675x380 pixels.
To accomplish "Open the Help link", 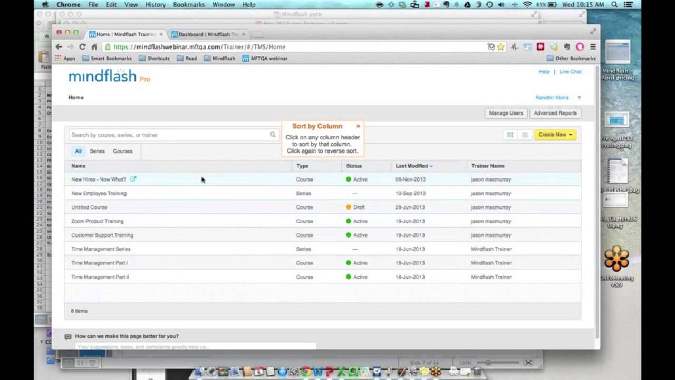I will (x=544, y=72).
